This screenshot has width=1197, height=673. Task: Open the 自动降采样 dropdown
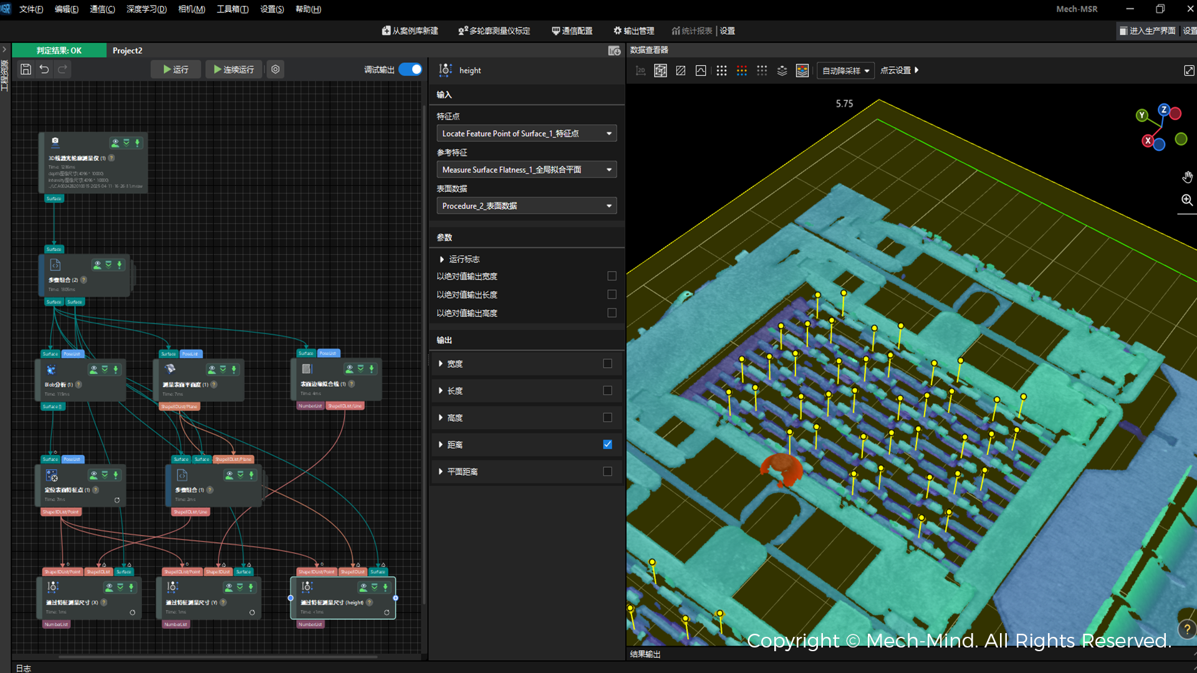[x=845, y=70]
